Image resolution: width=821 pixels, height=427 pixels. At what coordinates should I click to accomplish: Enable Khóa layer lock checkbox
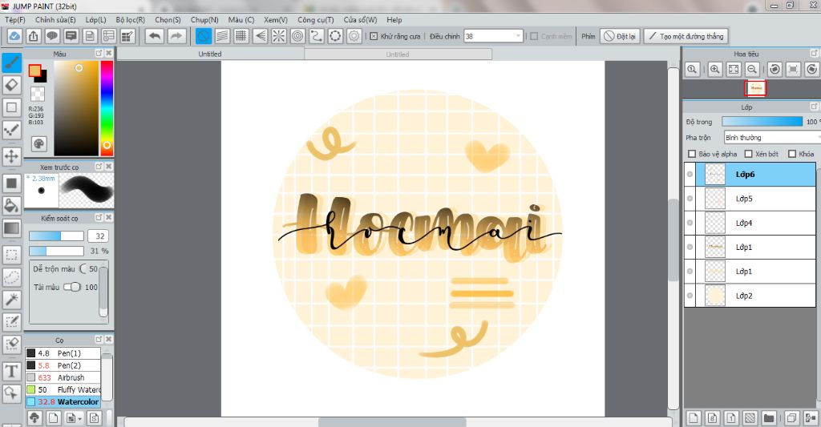[792, 154]
